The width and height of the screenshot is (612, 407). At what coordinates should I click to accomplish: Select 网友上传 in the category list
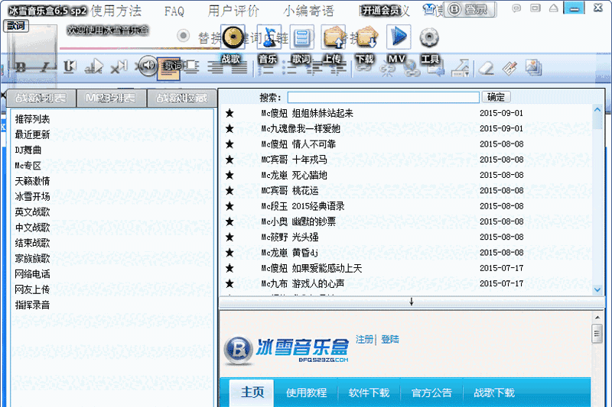click(x=32, y=289)
